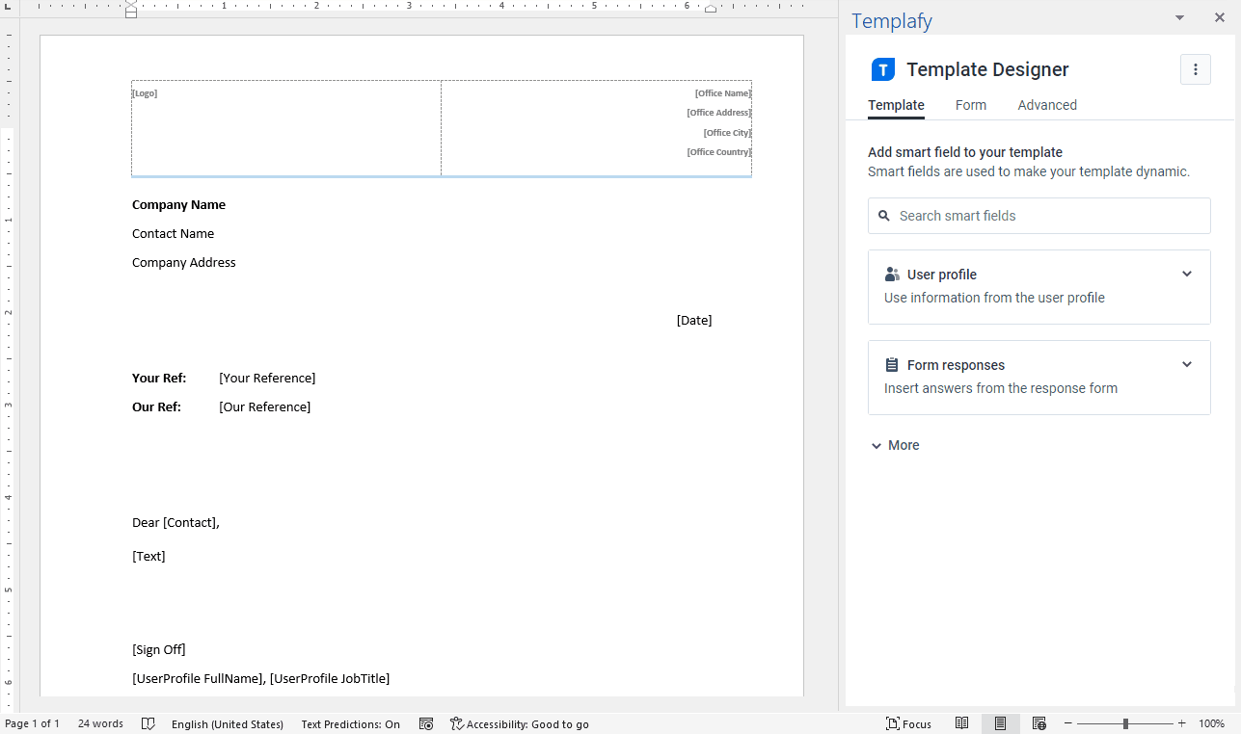1241x734 pixels.
Task: Expand the User profile smart fields section
Action: point(1187,274)
